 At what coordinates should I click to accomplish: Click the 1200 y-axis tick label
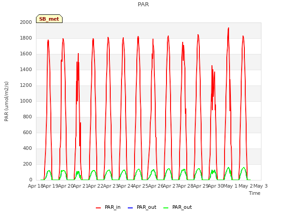click(x=26, y=85)
